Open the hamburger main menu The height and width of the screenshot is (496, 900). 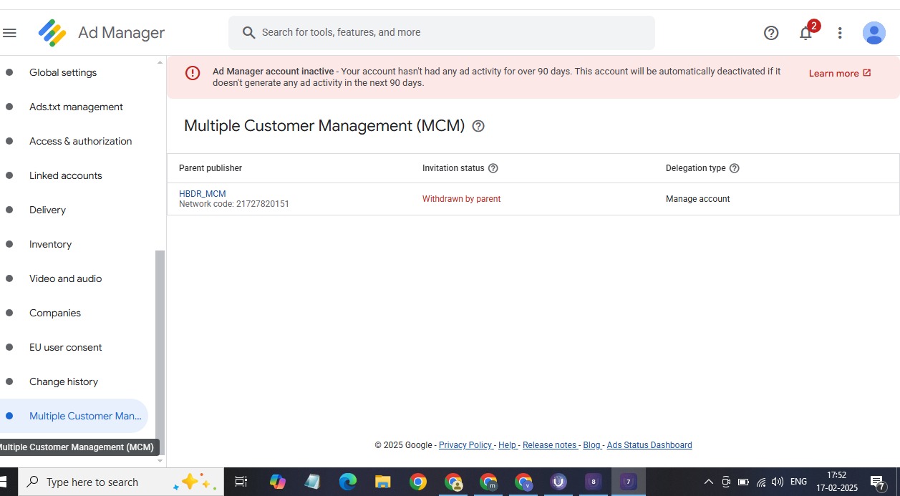click(x=9, y=33)
